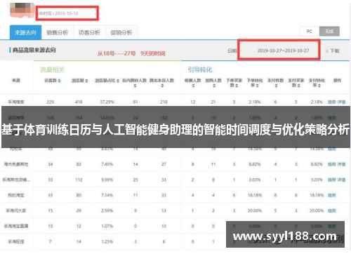This screenshot has width=351, height=254.
Task: Click the 7.14% share in 我的淘宝 row
Action: [107, 195]
